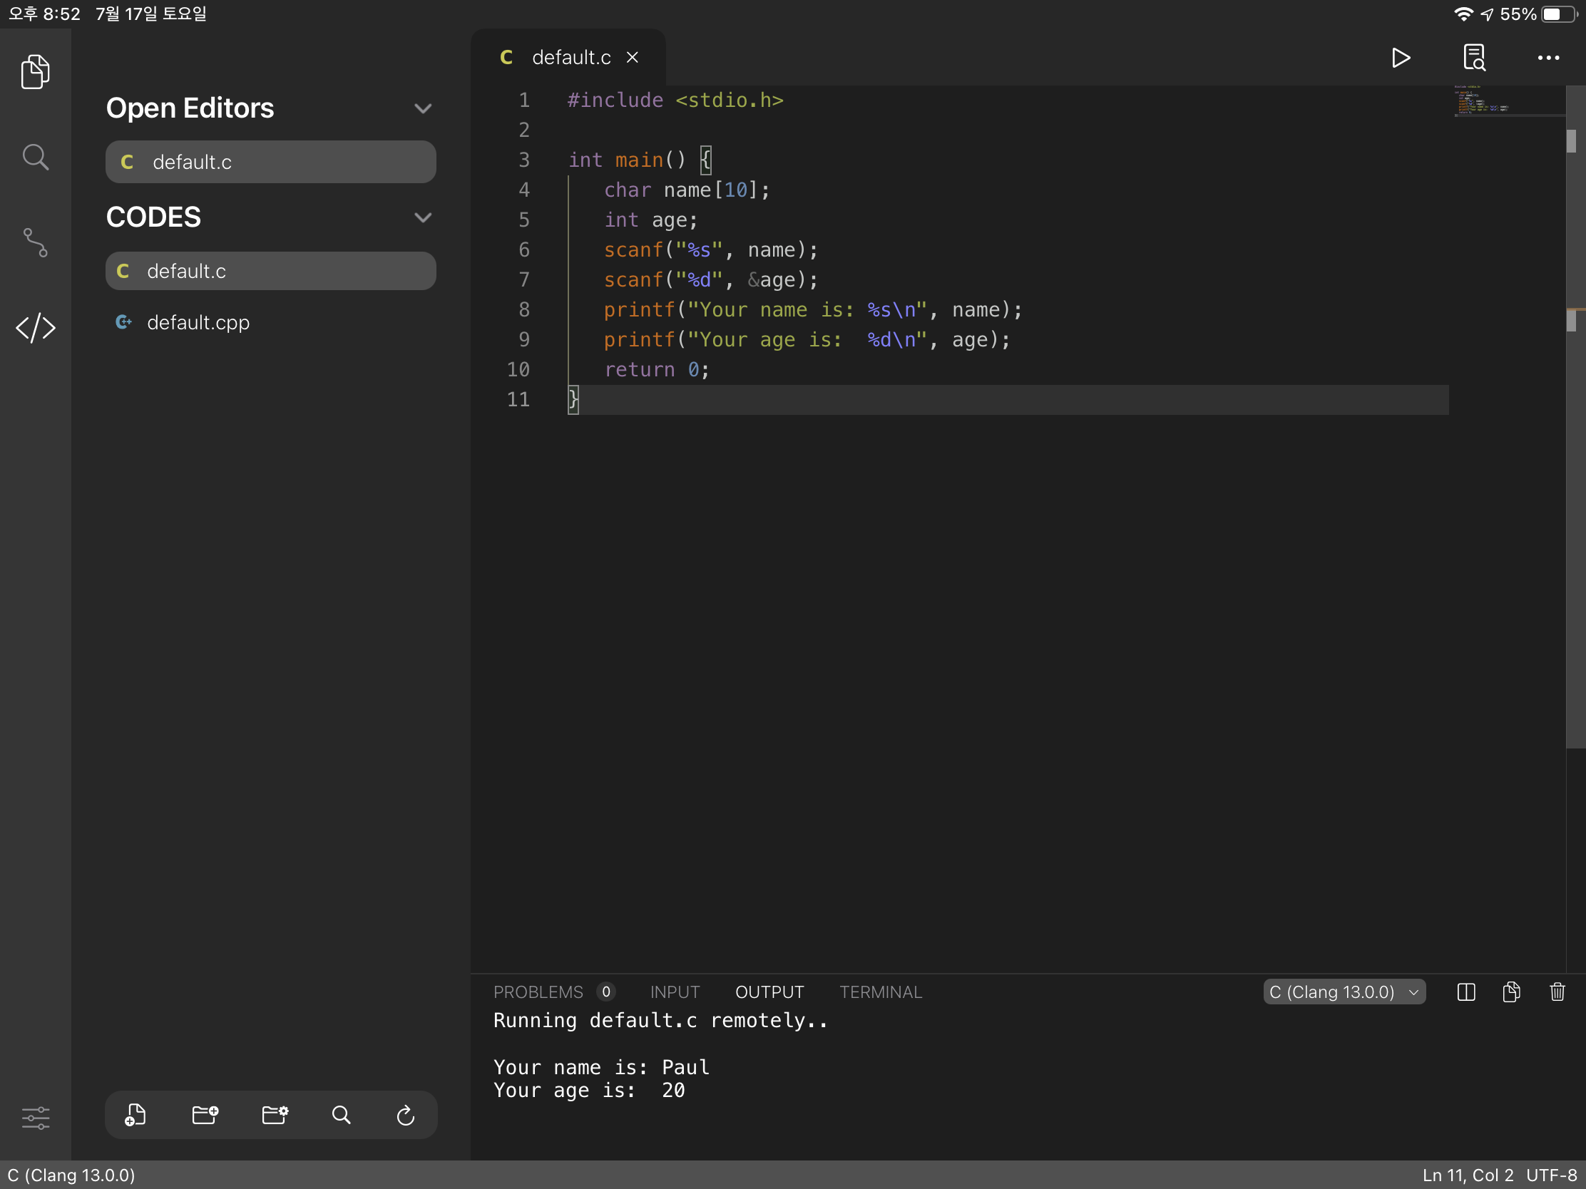The width and height of the screenshot is (1586, 1189).
Task: Create a new folder from bottom toolbar
Action: [x=205, y=1114]
